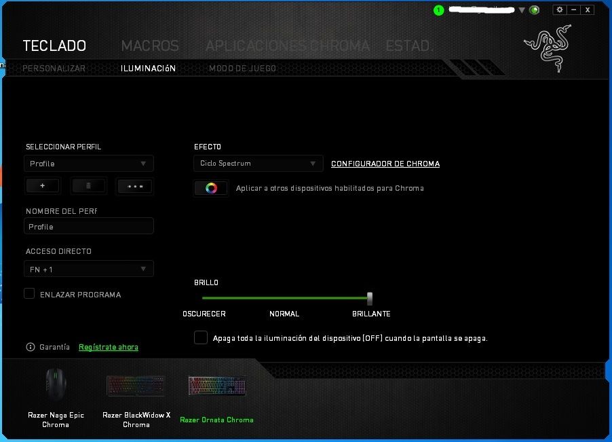
Task: Click the green online status indicator
Action: point(535,10)
